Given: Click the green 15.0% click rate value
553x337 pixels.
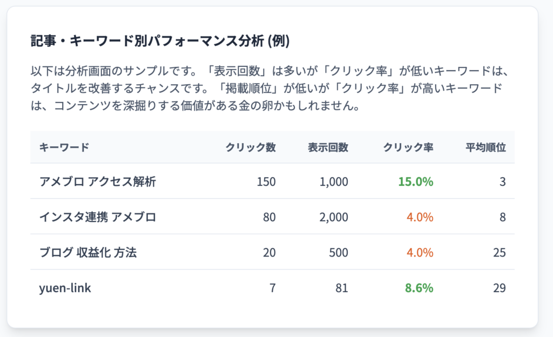Looking at the screenshot, I should click(x=416, y=181).
